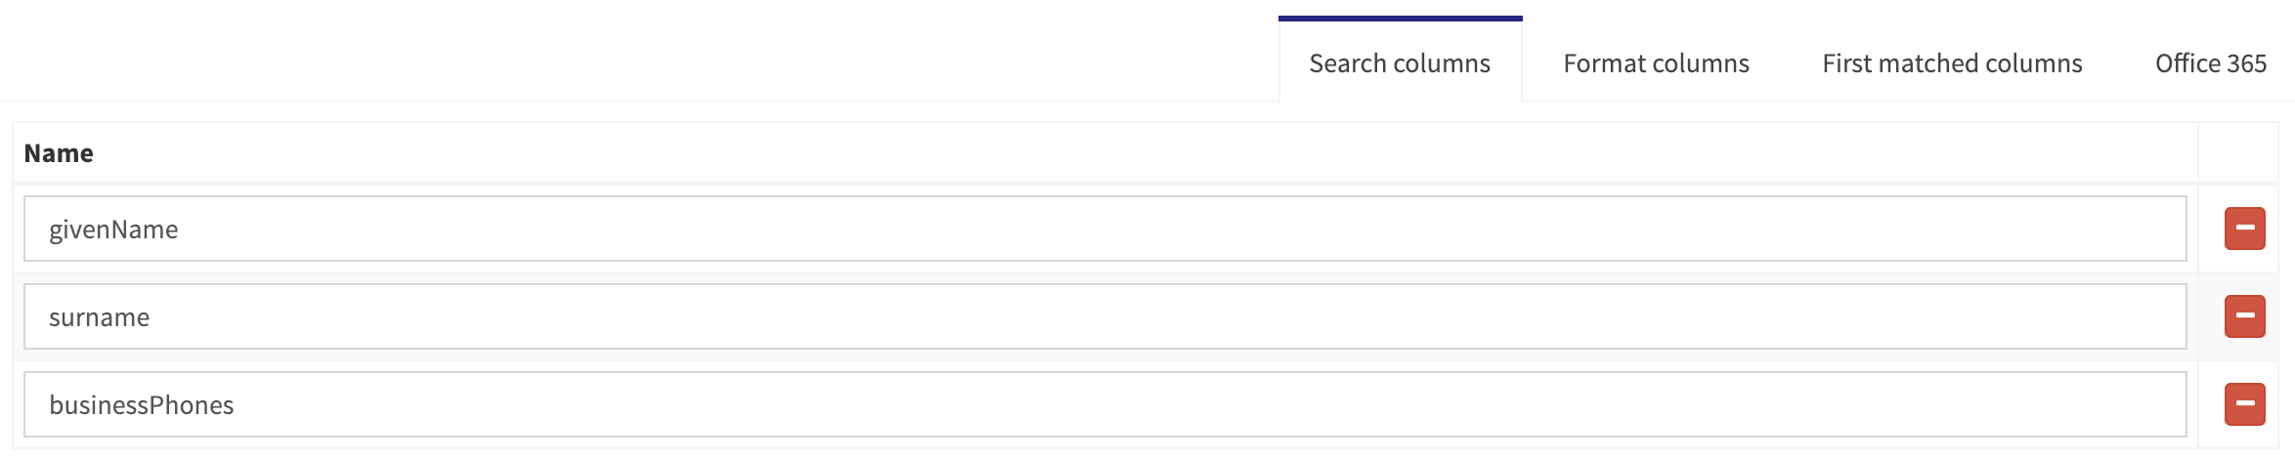Place cursor in the surname text box

click(1104, 316)
